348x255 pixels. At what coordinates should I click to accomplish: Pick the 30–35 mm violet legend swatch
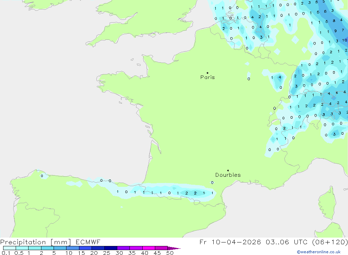click(x=123, y=248)
